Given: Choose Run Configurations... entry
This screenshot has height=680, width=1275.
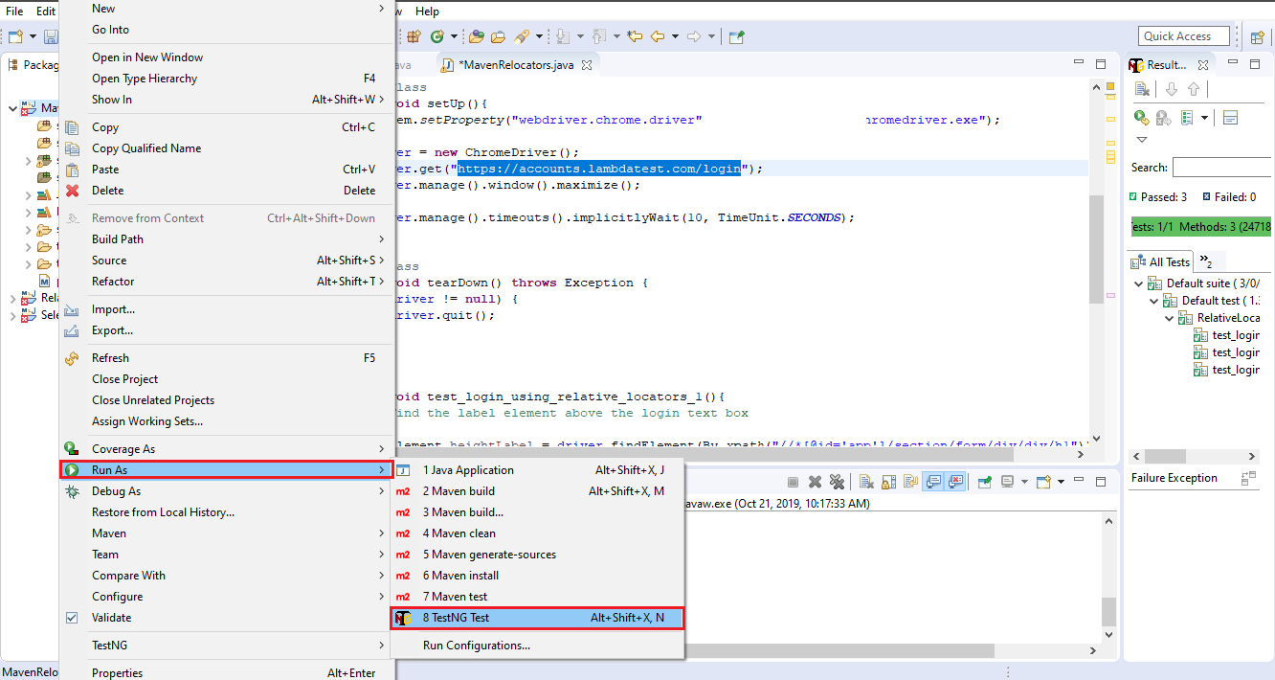Looking at the screenshot, I should (476, 646).
